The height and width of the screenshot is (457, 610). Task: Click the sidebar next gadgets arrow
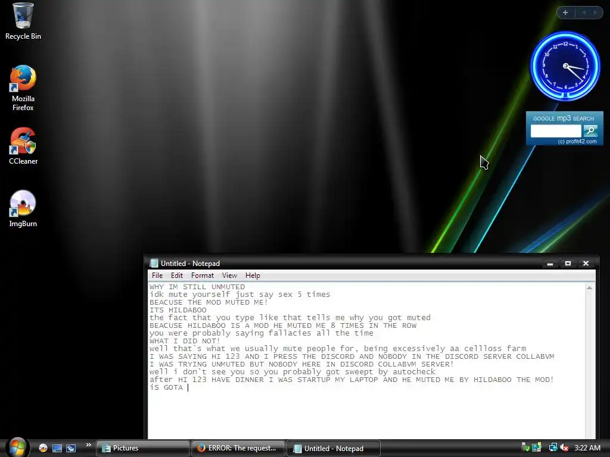pyautogui.click(x=595, y=12)
